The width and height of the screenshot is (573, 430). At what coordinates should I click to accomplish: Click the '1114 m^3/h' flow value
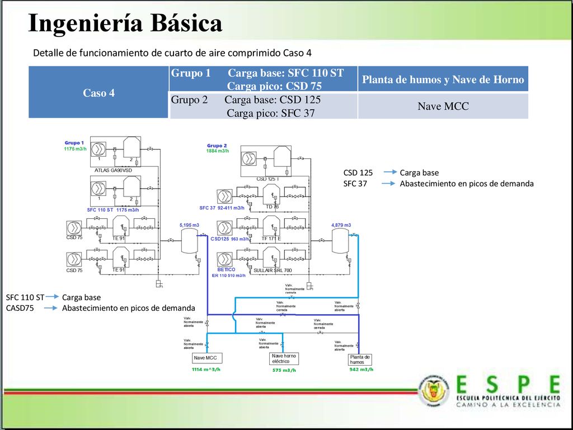click(206, 370)
